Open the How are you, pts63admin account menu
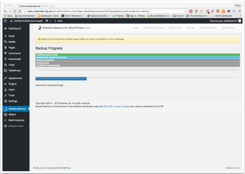245x174 pixels. click(225, 21)
